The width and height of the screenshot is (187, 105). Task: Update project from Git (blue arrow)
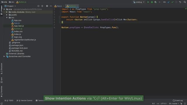(169, 2)
